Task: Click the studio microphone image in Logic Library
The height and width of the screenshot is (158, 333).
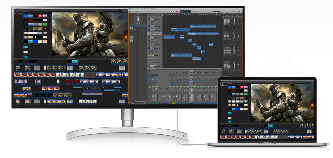Action: click(x=138, y=19)
